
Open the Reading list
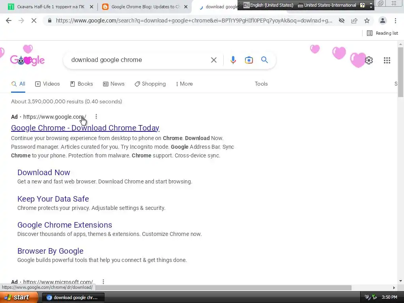[382, 33]
